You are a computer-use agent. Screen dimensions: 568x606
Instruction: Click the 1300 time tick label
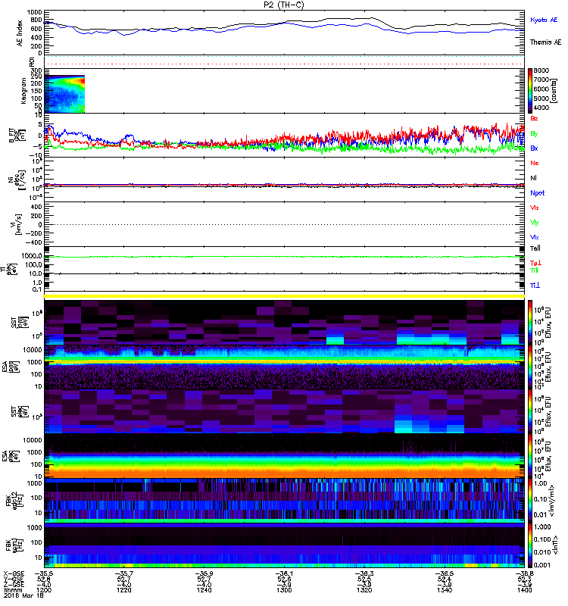(285, 590)
